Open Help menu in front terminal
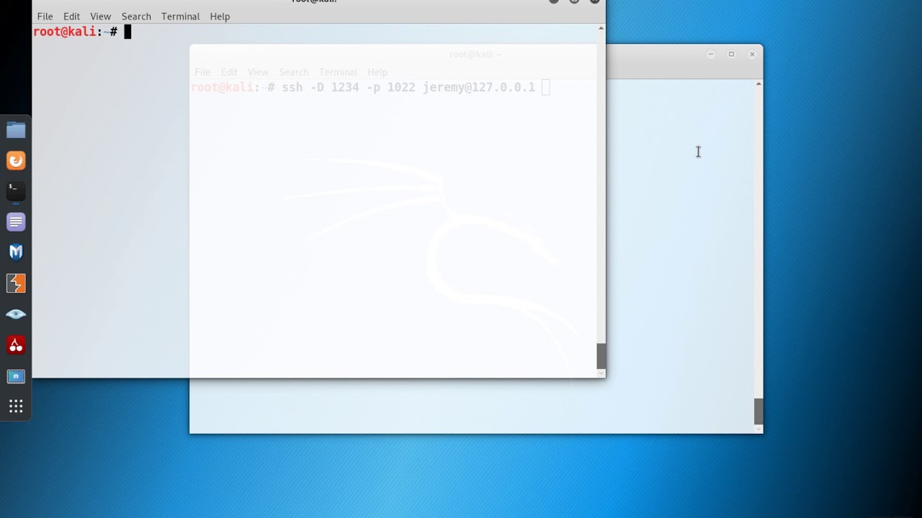Screen dimensions: 922x518 [x=220, y=16]
